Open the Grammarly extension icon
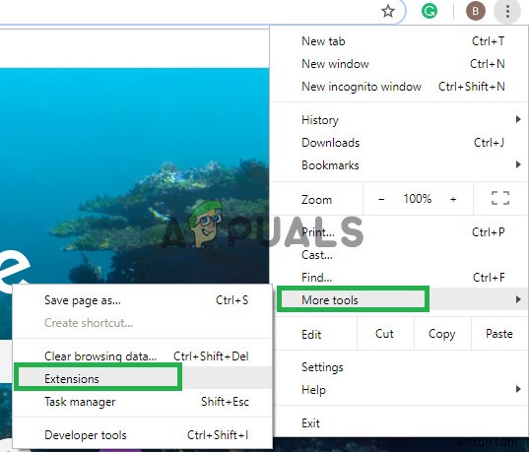This screenshot has width=529, height=452. 430,11
